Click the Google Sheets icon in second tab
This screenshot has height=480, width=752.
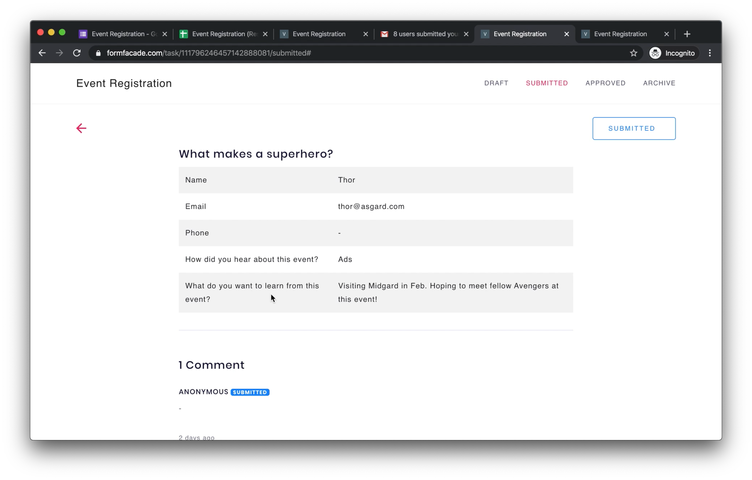[183, 34]
